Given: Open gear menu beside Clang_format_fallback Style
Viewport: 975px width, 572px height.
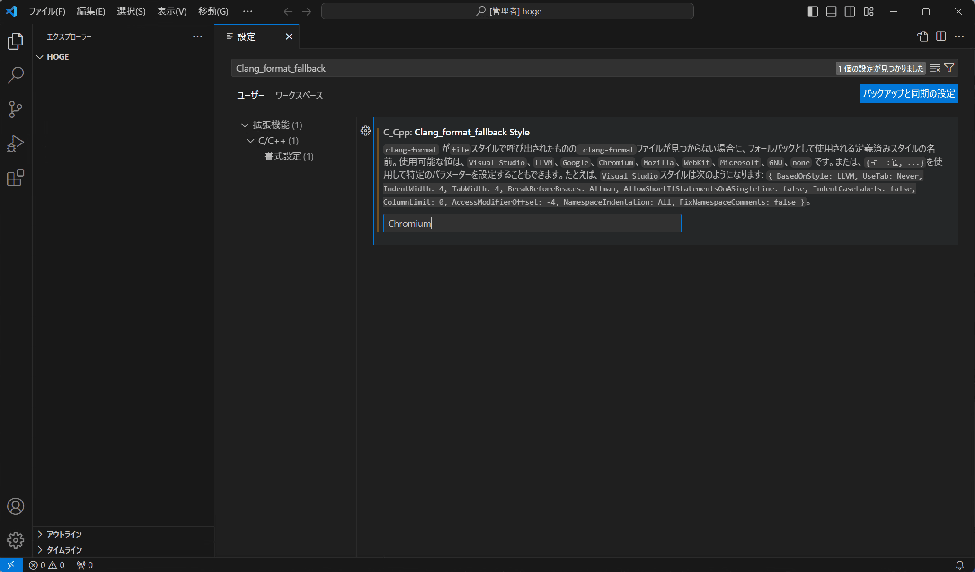Looking at the screenshot, I should coord(365,131).
